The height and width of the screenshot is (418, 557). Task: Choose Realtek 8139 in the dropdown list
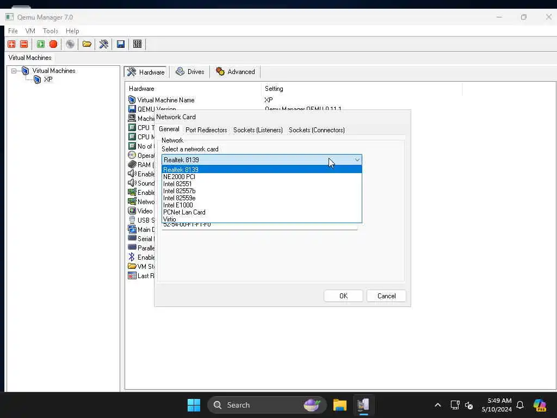tap(262, 170)
